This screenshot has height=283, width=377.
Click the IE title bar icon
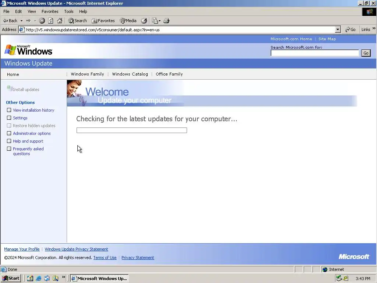pos(3,3)
